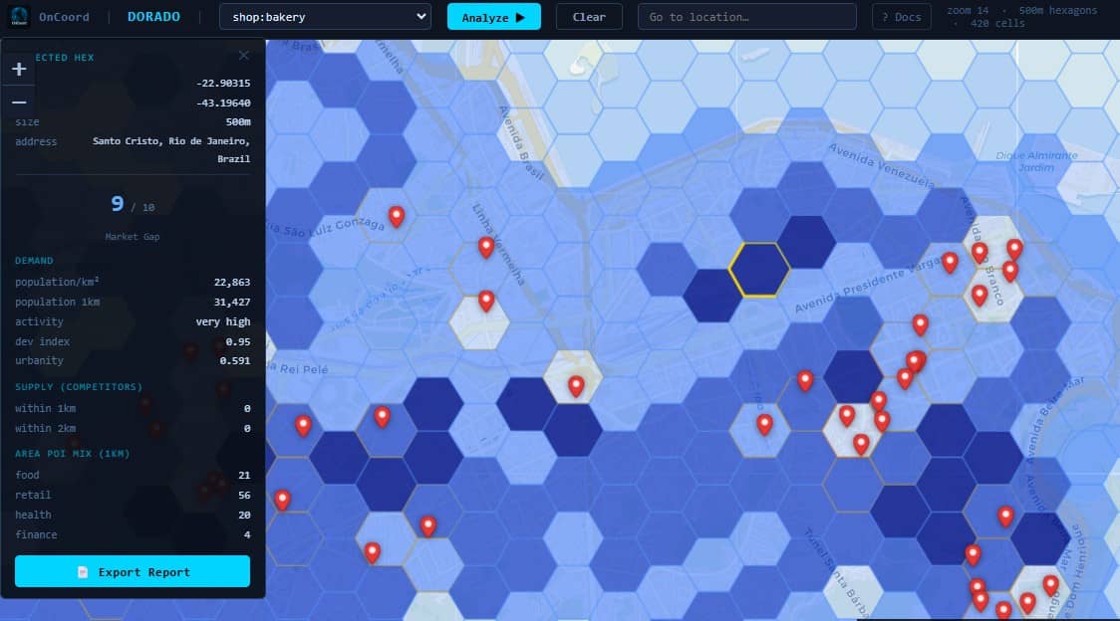Zoom out the map with minus button
Screen dimensions: 1120x621
pyautogui.click(x=19, y=103)
